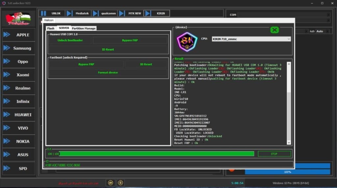Viewport: 337px width, 188px height.
Task: Open the APPLE brand section
Action: [x=19, y=35]
